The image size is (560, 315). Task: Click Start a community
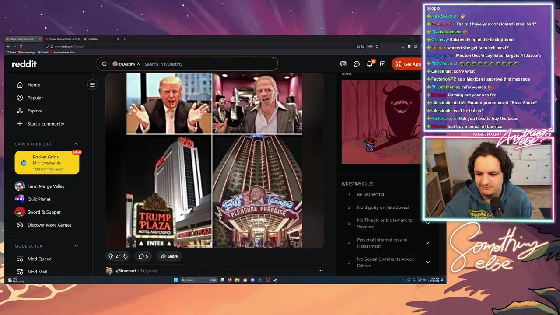pyautogui.click(x=46, y=124)
